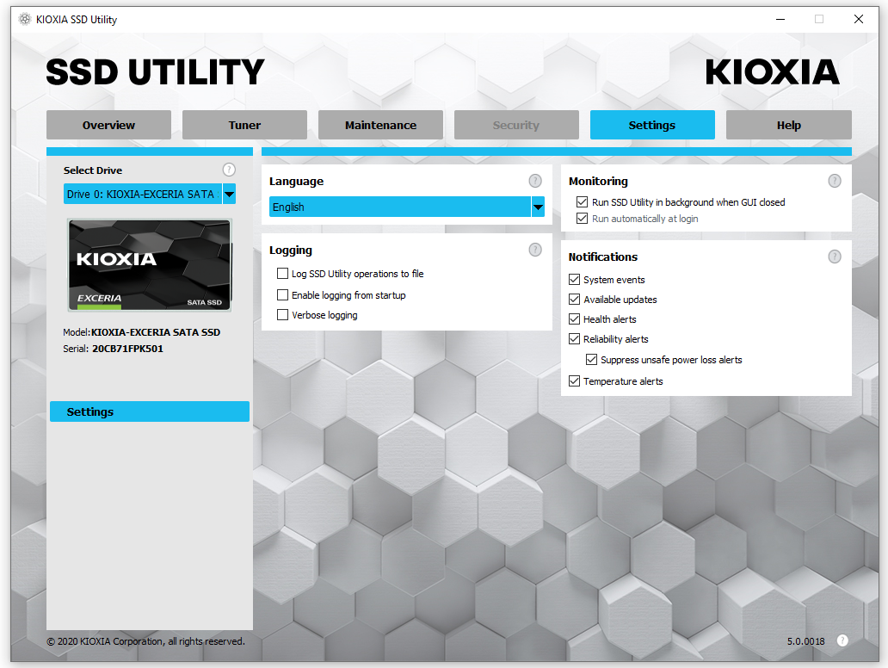Click the Monitoring section heading

(598, 182)
